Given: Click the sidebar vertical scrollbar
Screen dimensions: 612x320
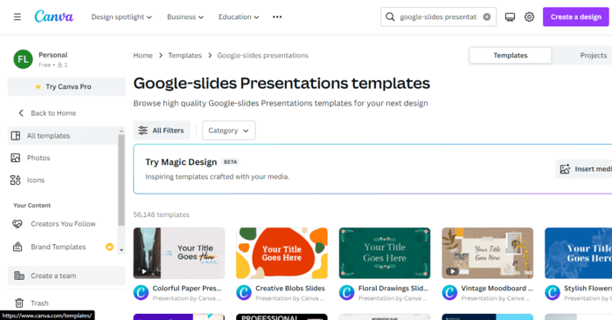Looking at the screenshot, I should coord(122,180).
